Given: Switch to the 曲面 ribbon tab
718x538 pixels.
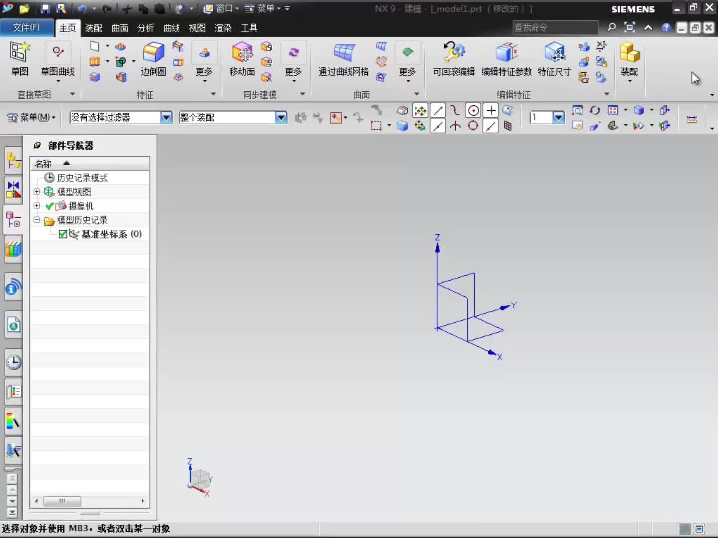Looking at the screenshot, I should click(120, 28).
